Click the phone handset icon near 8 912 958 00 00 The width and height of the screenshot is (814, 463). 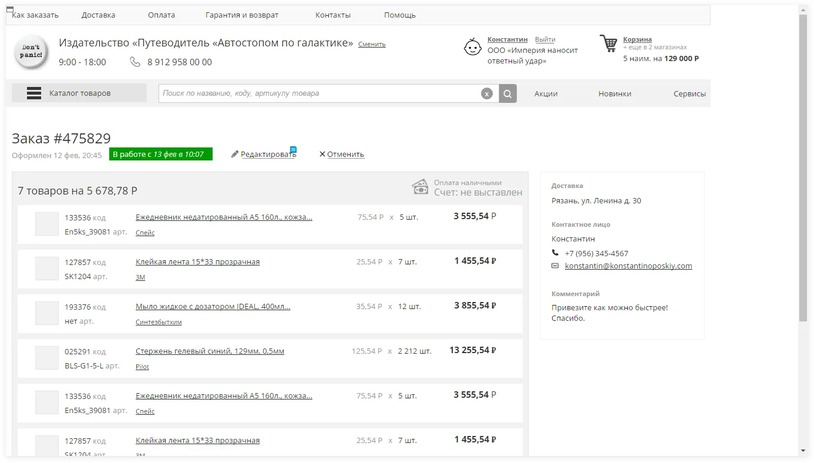tap(135, 62)
